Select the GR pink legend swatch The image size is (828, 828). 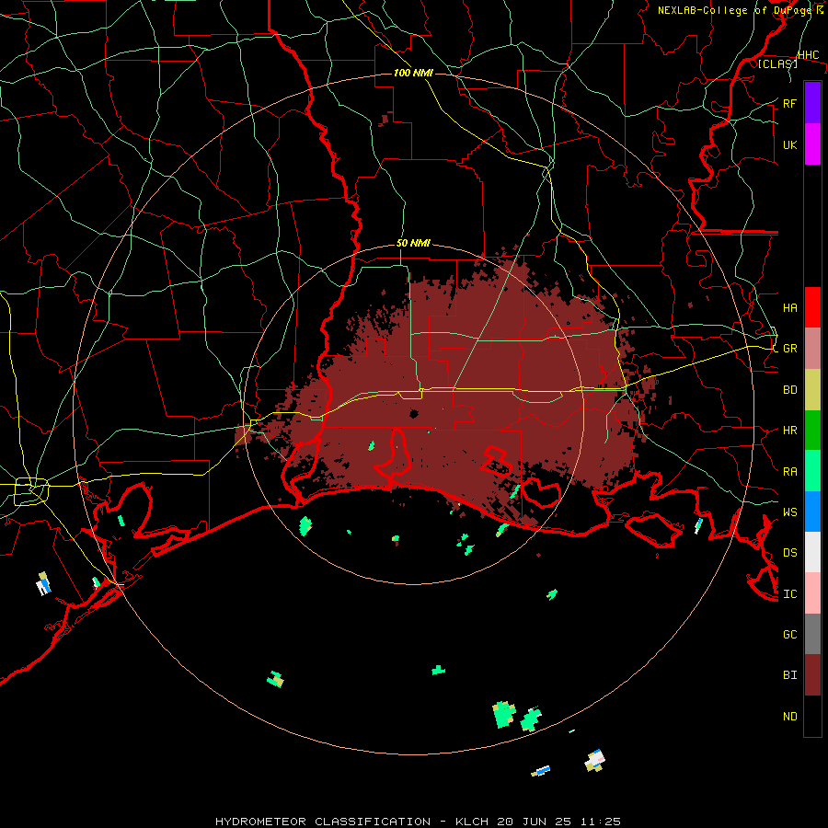point(812,348)
